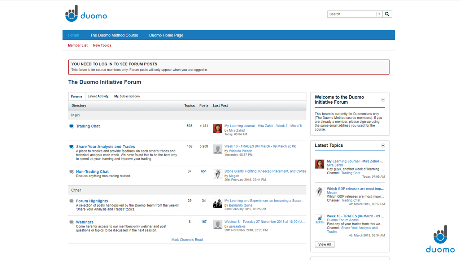462x260 pixels.
Task: Focus the Search input field
Action: click(352, 14)
